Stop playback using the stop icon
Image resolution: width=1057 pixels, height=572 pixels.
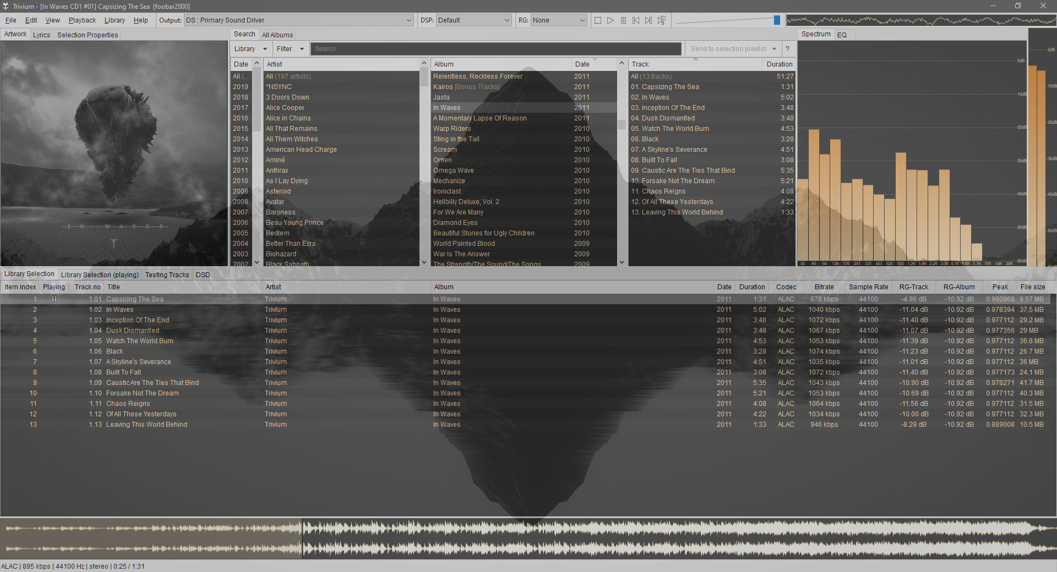(598, 20)
